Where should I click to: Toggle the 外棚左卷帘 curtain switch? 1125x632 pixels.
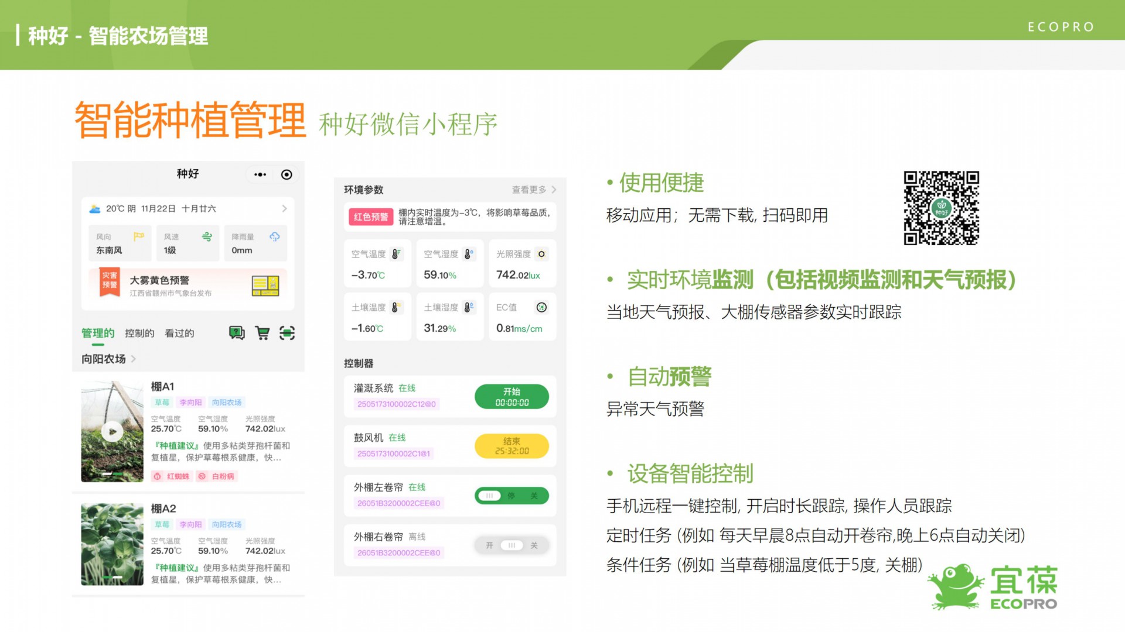point(512,496)
